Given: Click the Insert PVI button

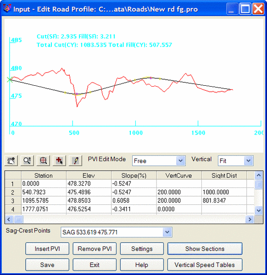Looking at the screenshot, I should (x=47, y=249).
